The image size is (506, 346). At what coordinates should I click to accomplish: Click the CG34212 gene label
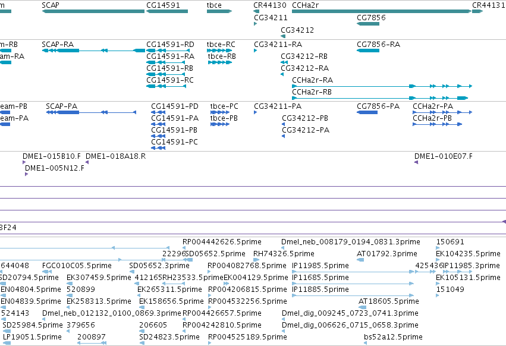pyautogui.click(x=297, y=30)
